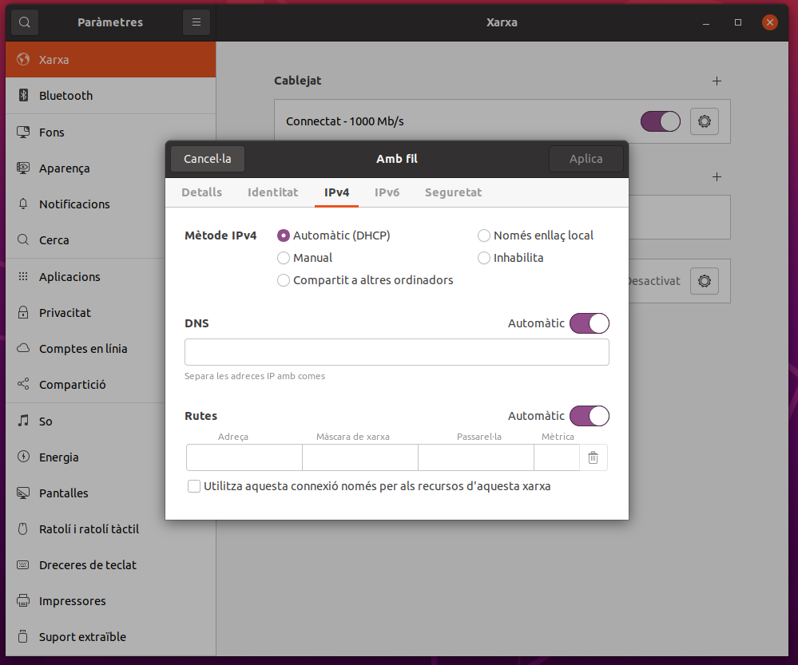The width and height of the screenshot is (798, 665).
Task: Open the hamburger menu in Paràmetres header
Action: tap(197, 22)
